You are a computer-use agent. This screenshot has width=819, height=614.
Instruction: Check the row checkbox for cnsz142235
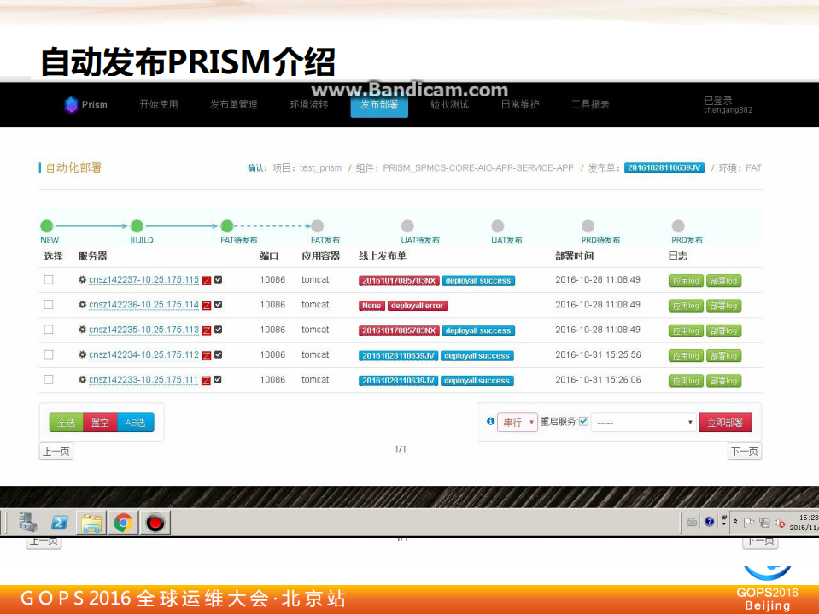click(x=48, y=330)
